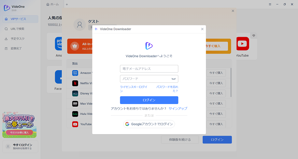Click 今すぐ購入 for YouTube row

[216, 124]
